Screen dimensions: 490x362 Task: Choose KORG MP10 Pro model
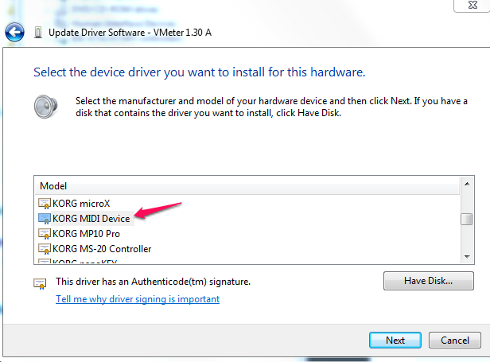(86, 234)
